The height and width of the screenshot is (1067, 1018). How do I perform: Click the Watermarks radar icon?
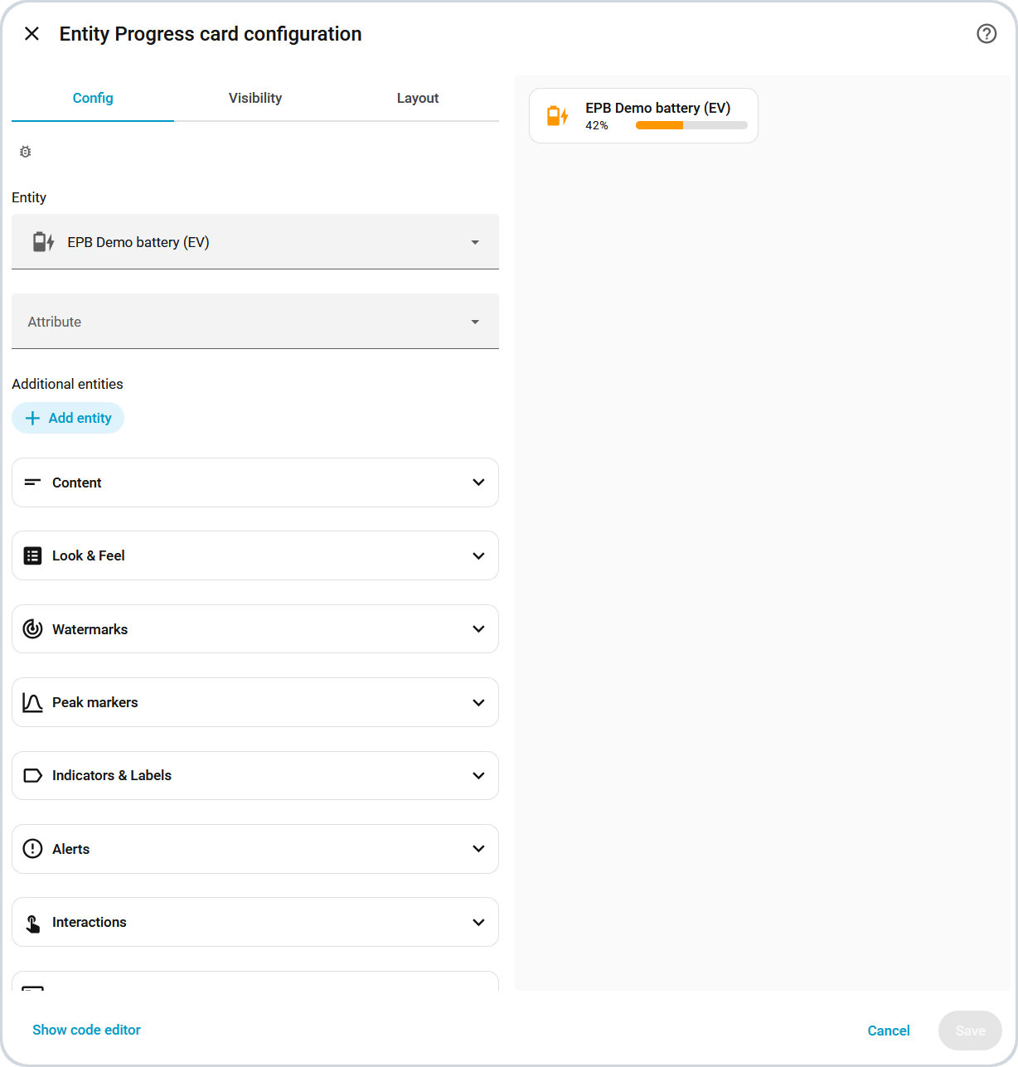click(32, 629)
